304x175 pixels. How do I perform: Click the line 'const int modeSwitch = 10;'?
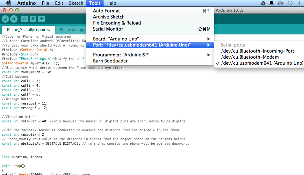click(x=26, y=72)
